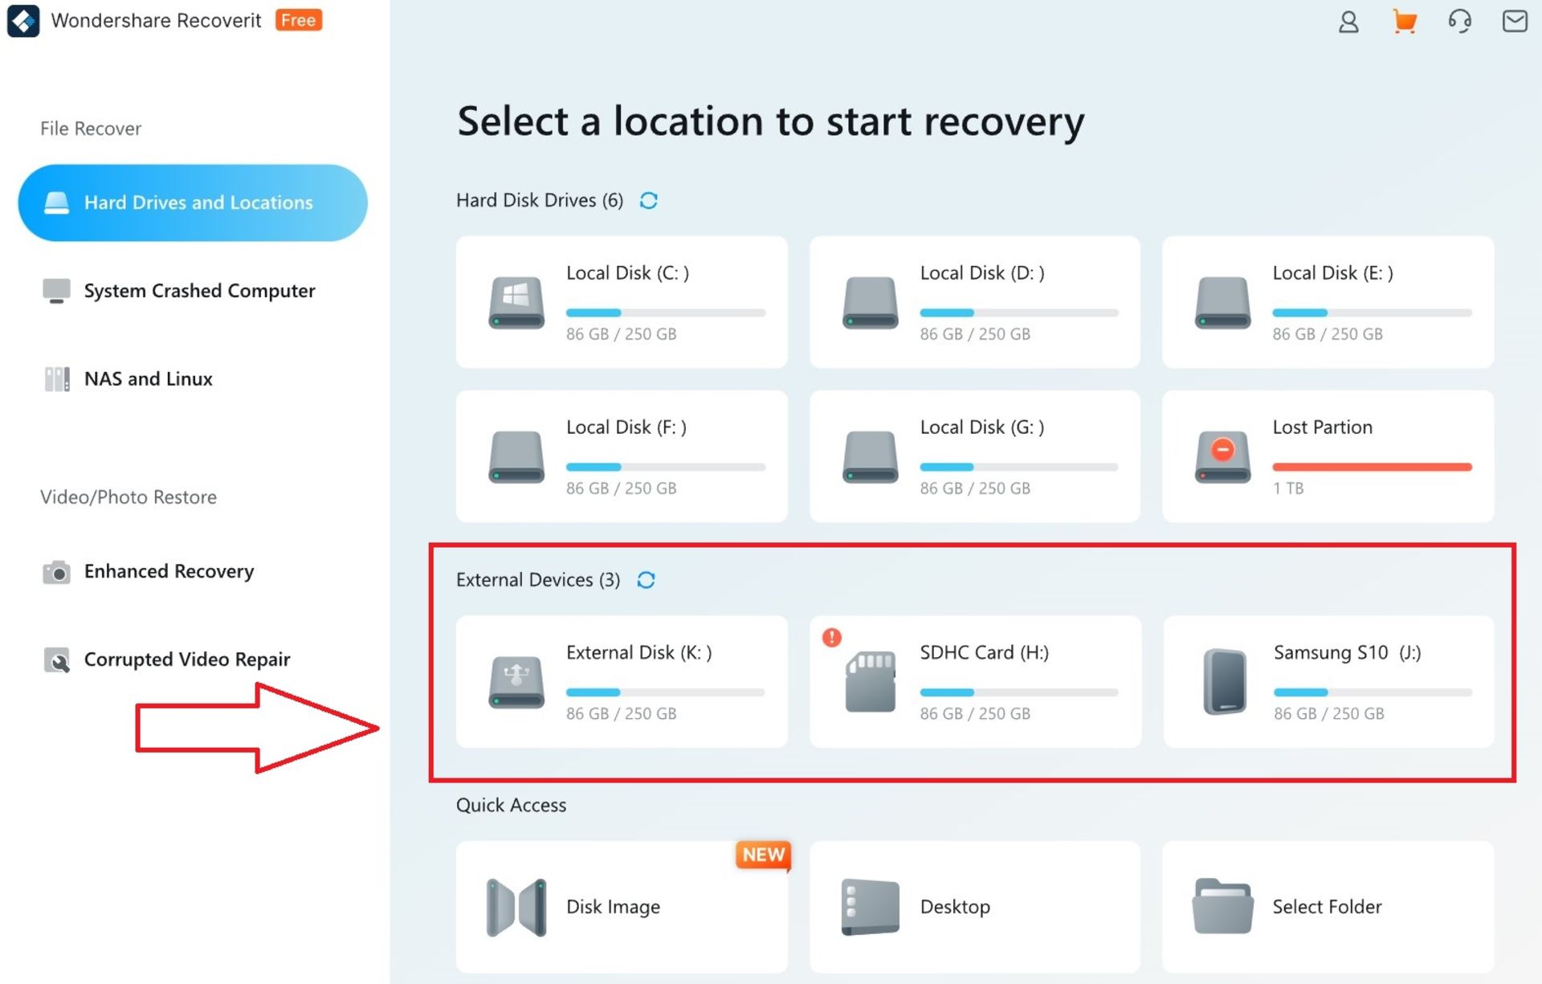Select Local Disk (C:) label
The image size is (1542, 984).
(627, 273)
